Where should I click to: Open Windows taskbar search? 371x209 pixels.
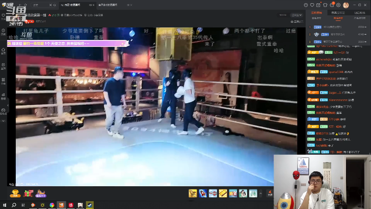(14, 205)
